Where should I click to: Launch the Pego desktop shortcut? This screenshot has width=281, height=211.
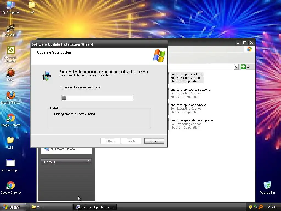coord(10,75)
